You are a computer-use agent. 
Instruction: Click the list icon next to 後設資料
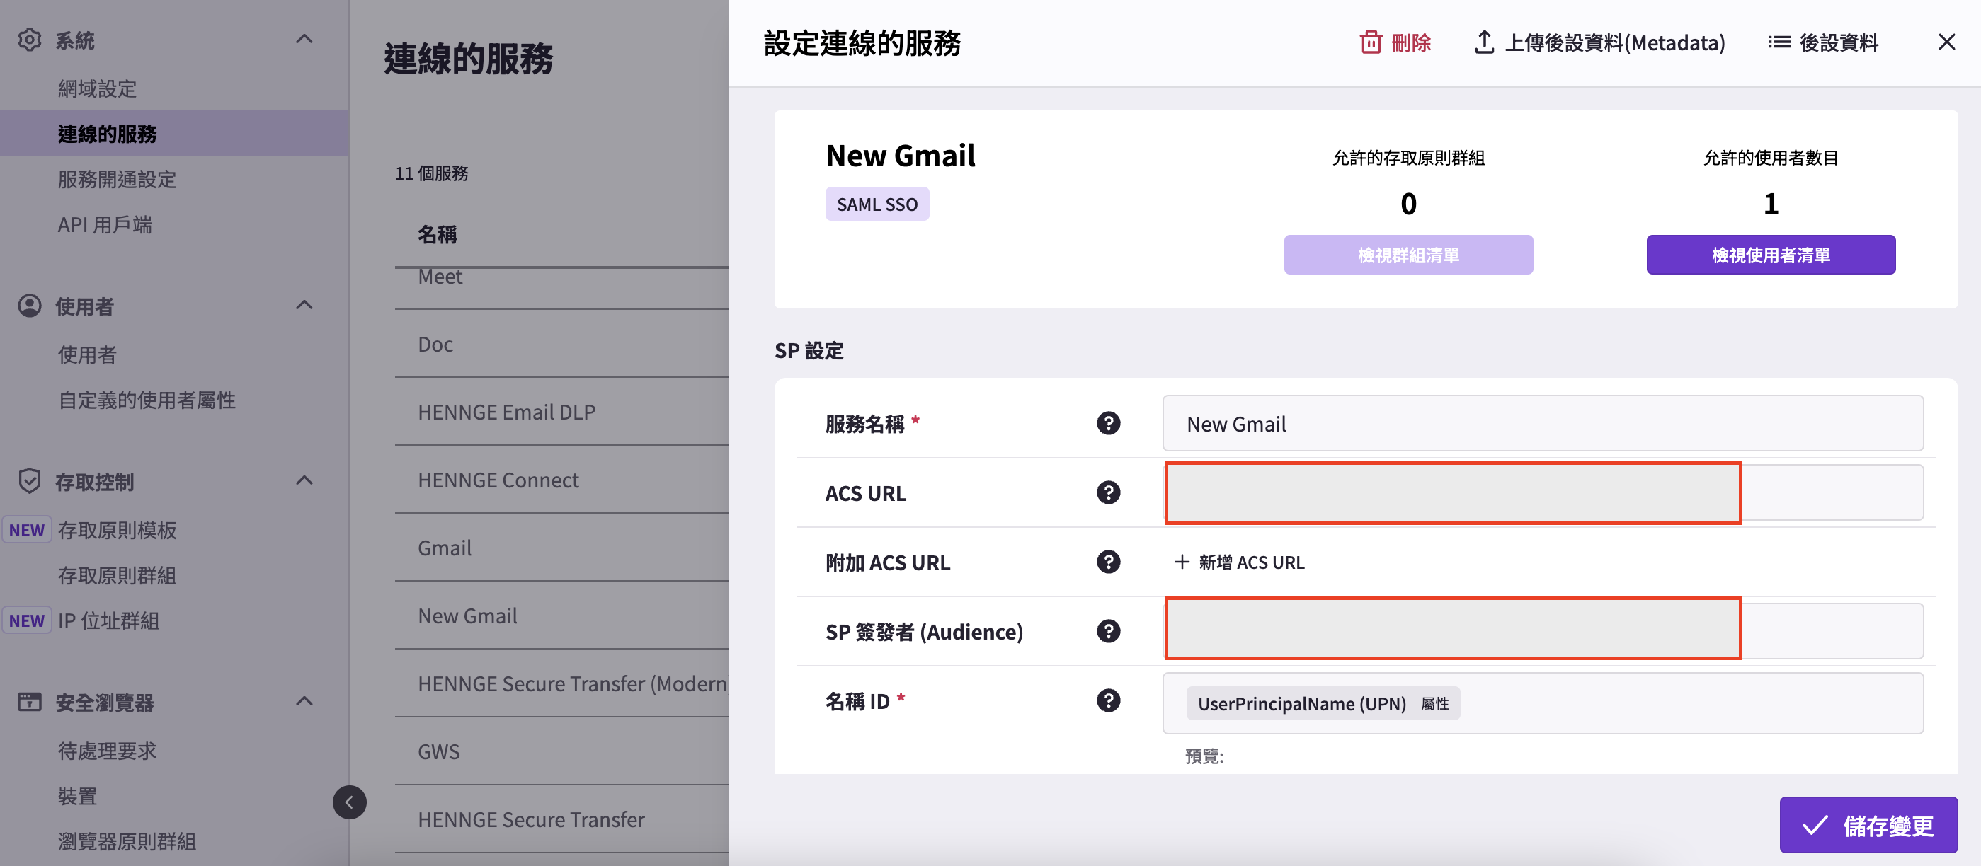pyautogui.click(x=1779, y=42)
